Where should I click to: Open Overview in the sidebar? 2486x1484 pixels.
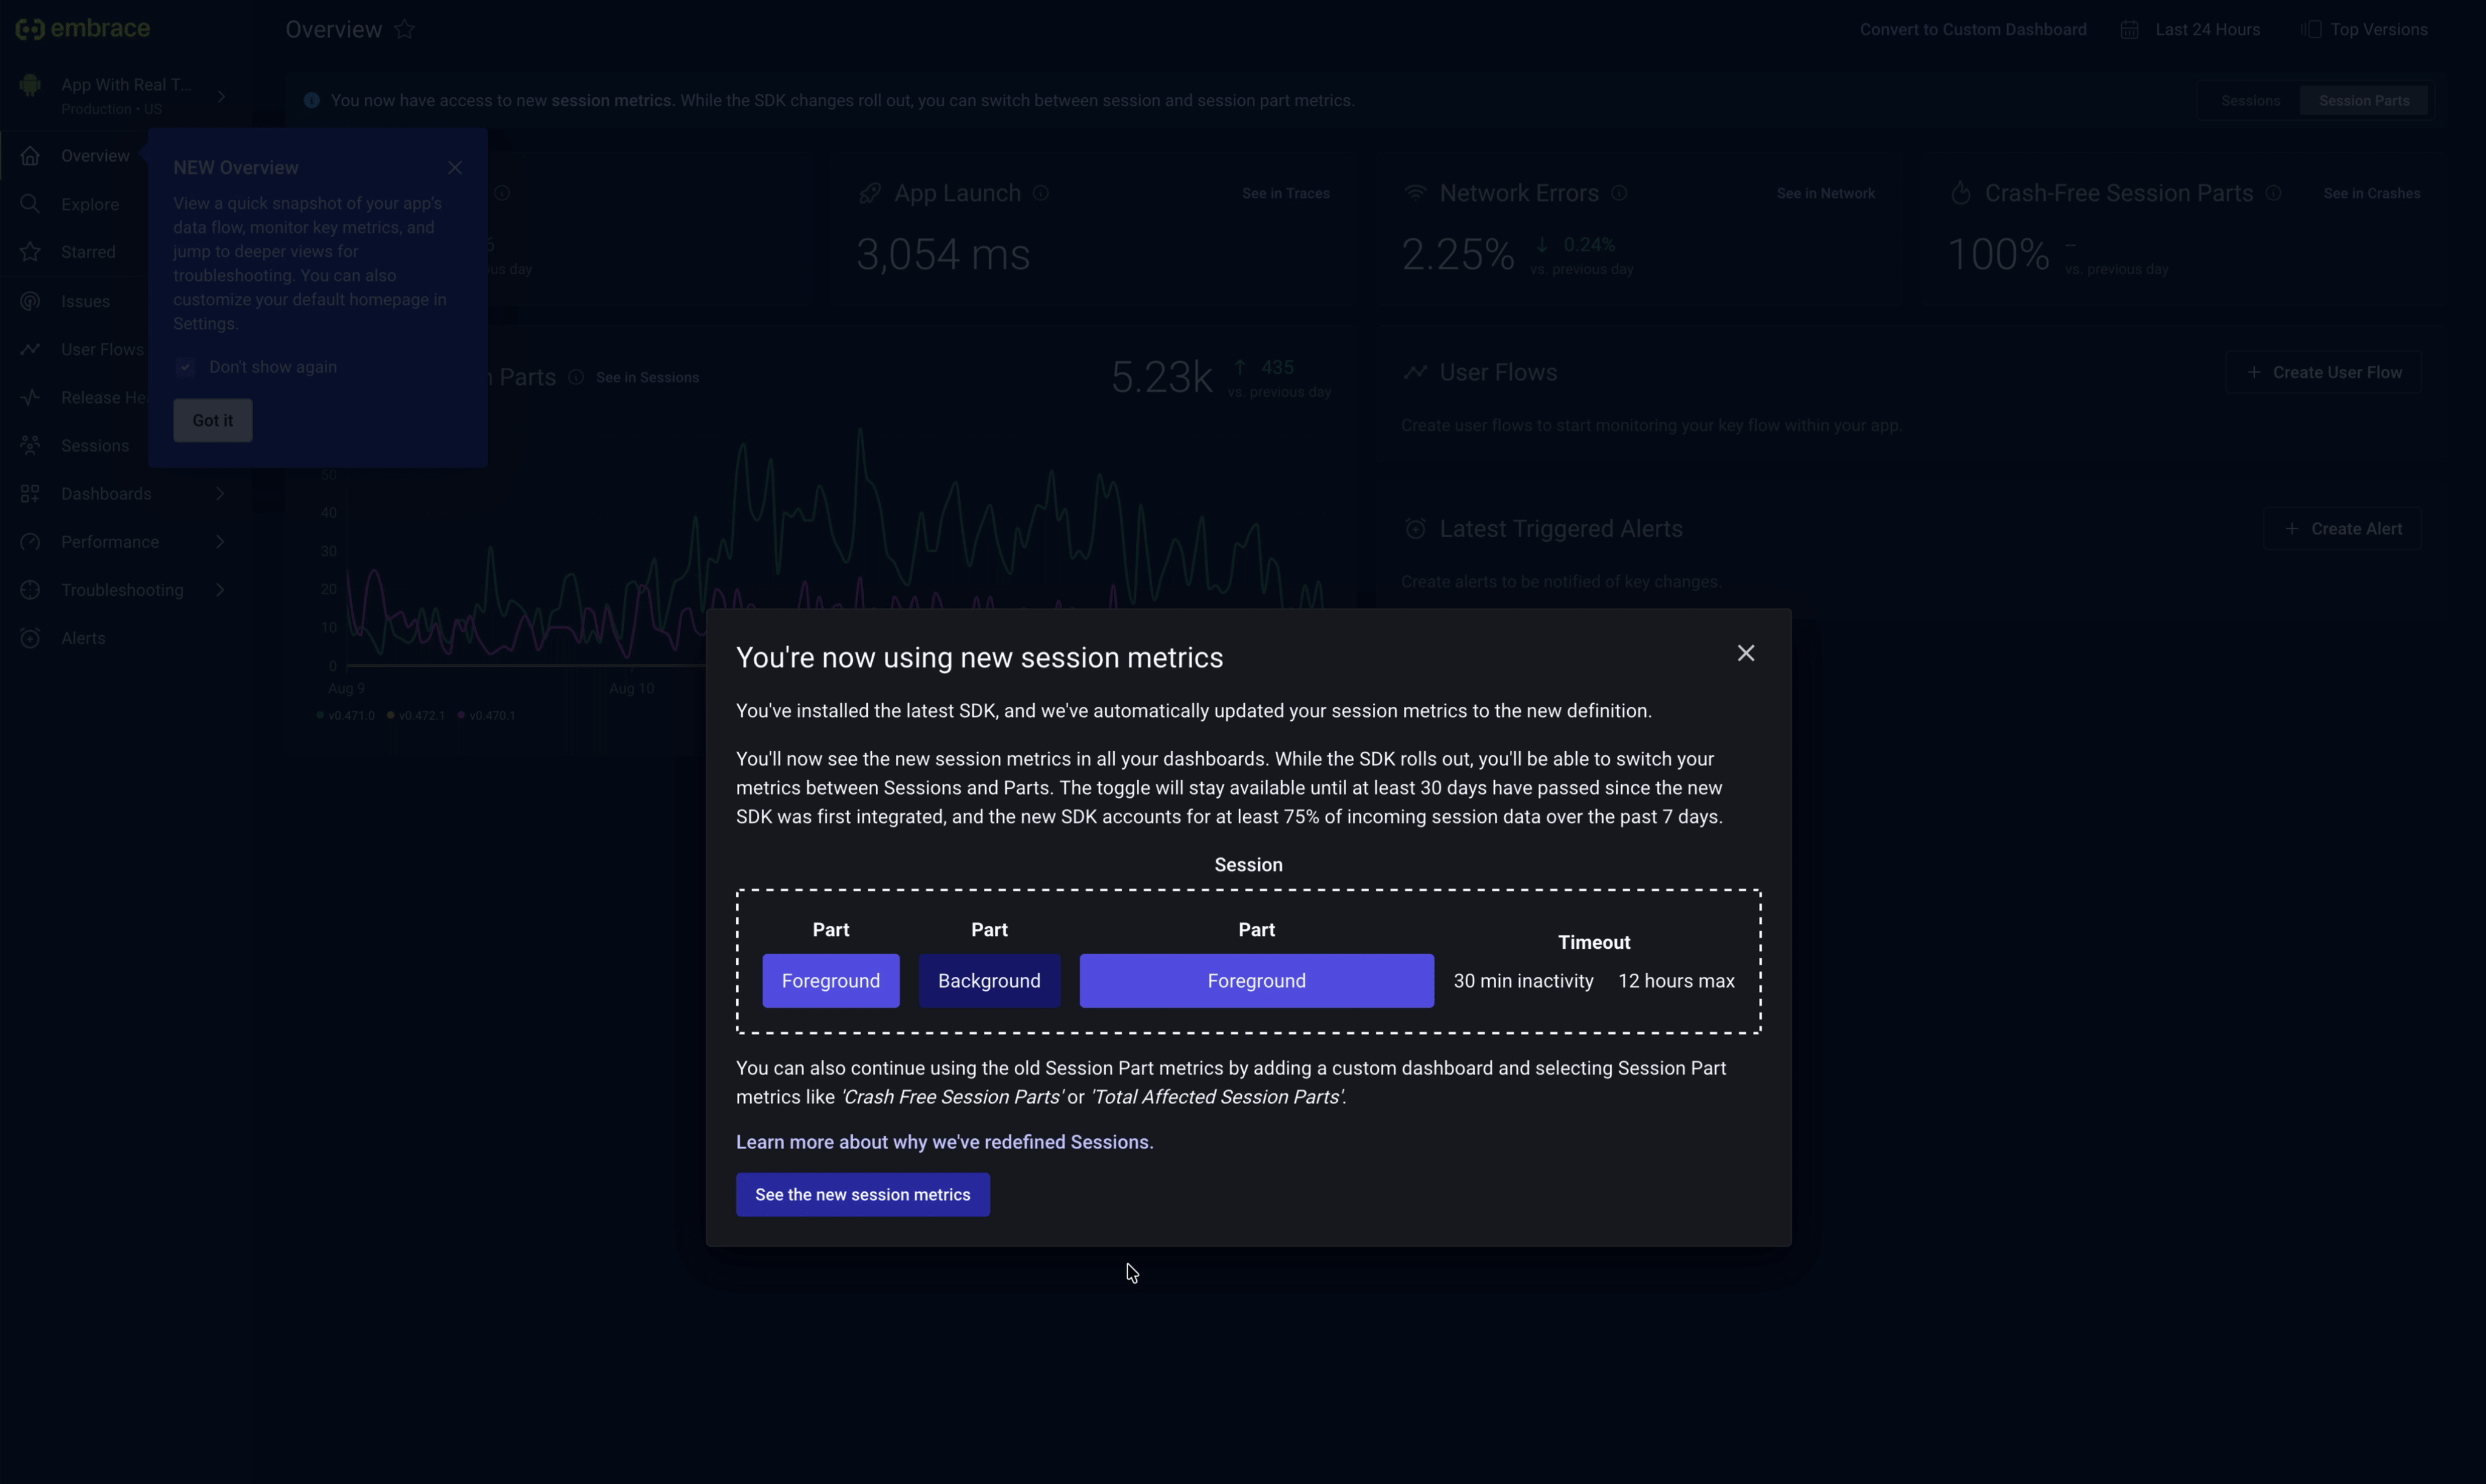tap(95, 156)
